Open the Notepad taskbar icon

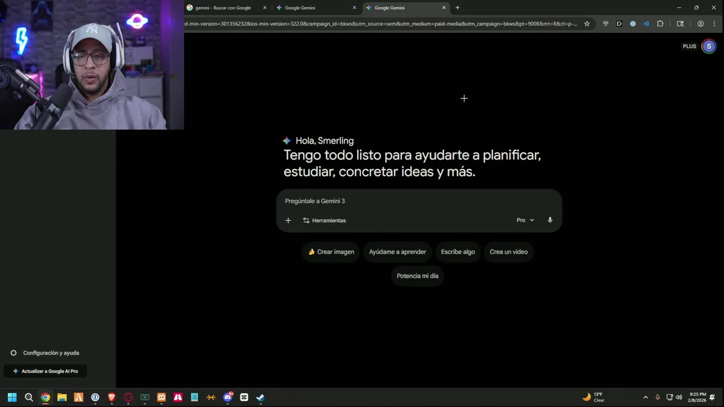[x=195, y=397]
